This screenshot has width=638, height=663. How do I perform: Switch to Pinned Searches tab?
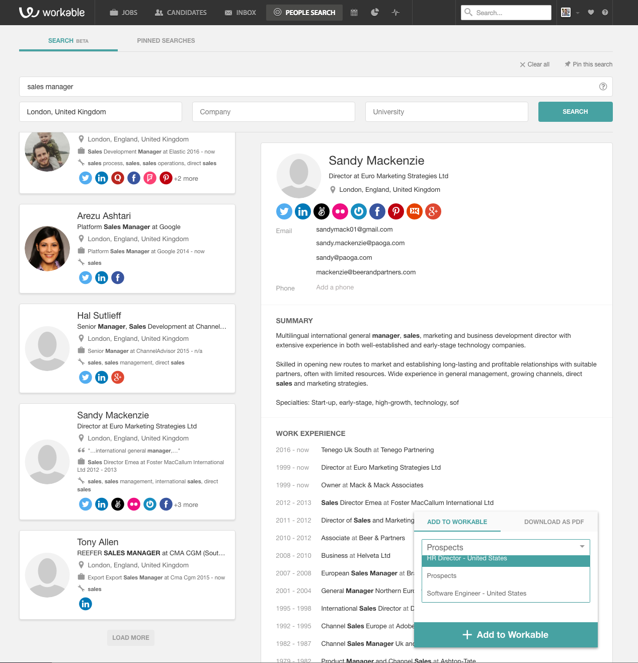click(166, 41)
